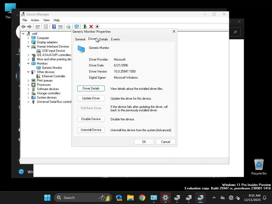The height and width of the screenshot is (204, 272).
Task: Open the blue question mark Help icon
Action: 54,27
